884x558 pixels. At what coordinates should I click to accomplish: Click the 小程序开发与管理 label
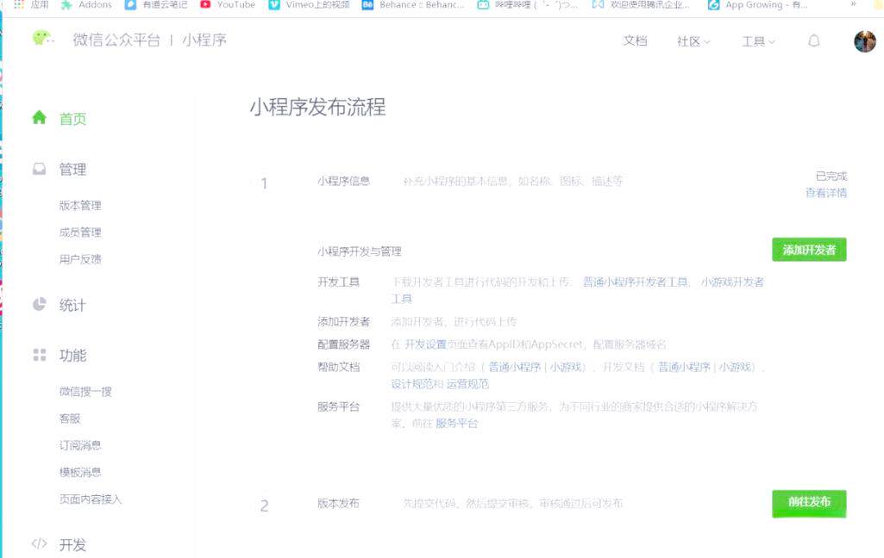point(359,251)
